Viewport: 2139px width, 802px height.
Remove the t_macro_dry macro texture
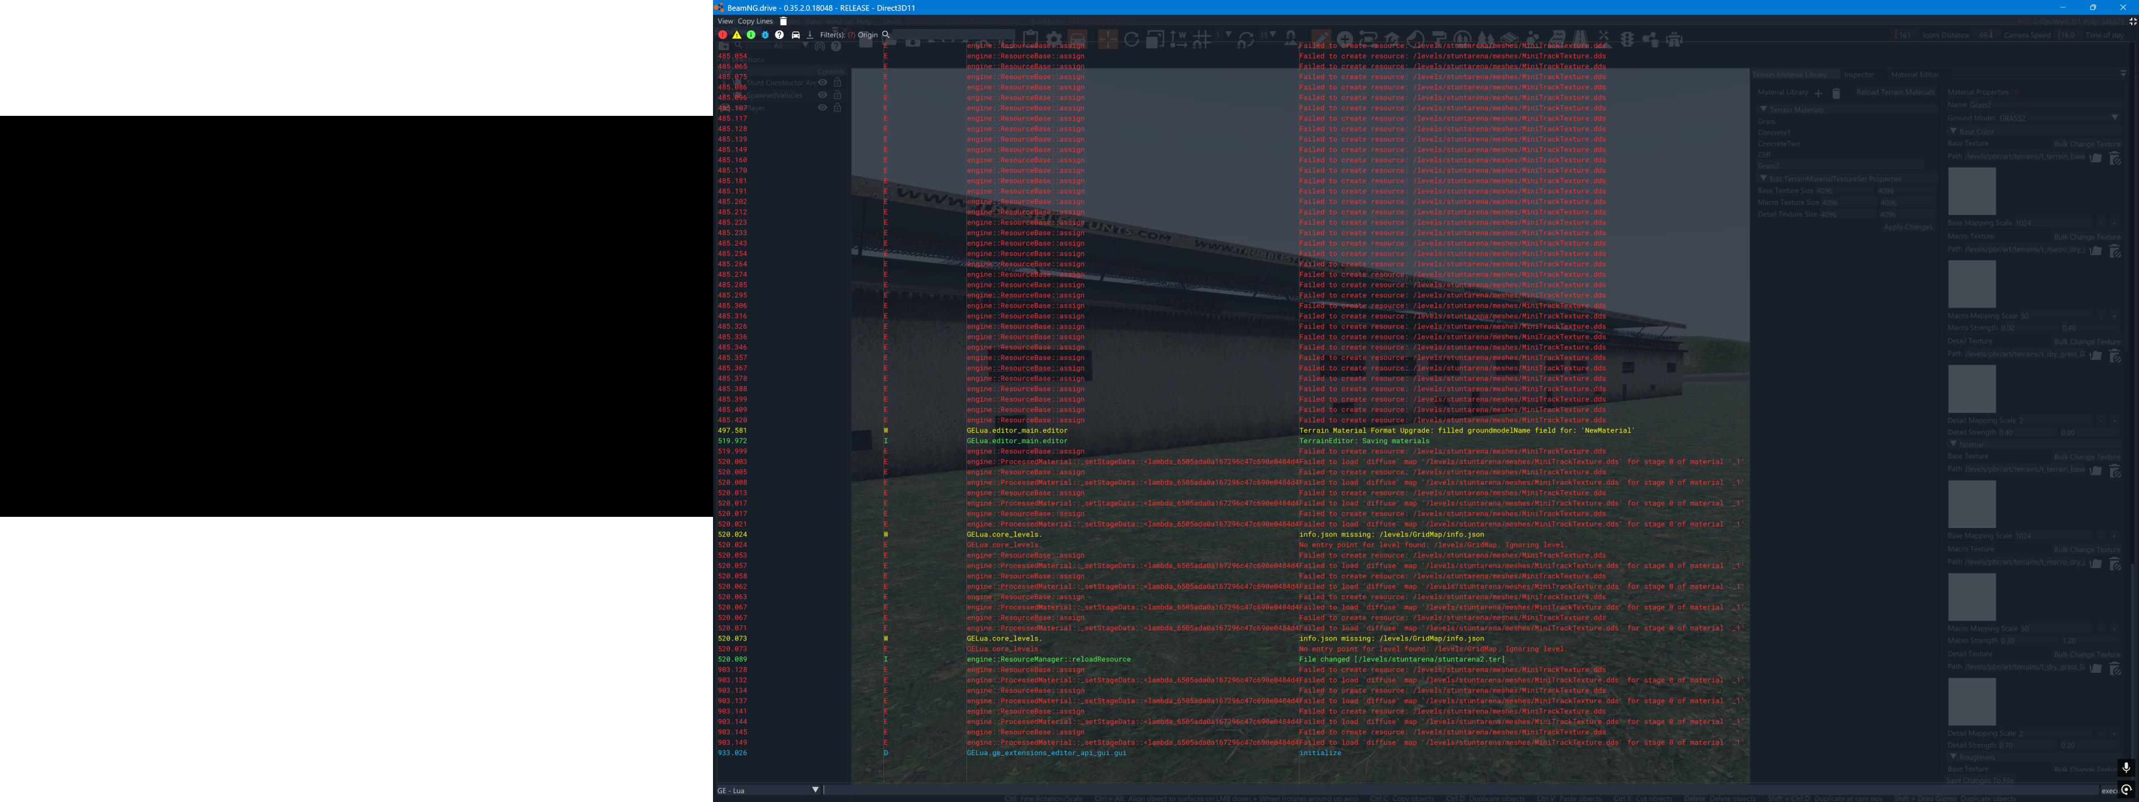tap(2115, 250)
